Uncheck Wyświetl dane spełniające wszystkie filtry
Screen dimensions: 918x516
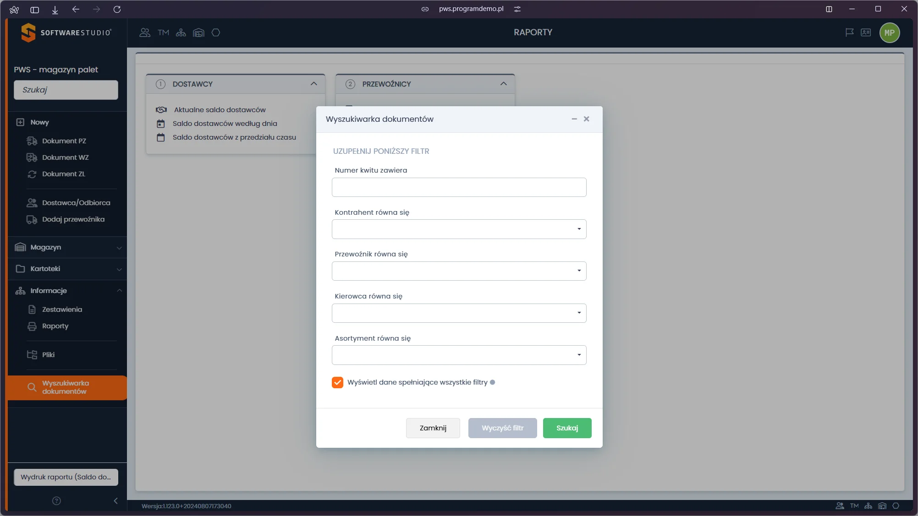pos(337,382)
